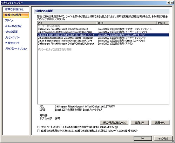The image size is (175, 143).
Task: Confirm the dialog with OK
Action: 143,138
